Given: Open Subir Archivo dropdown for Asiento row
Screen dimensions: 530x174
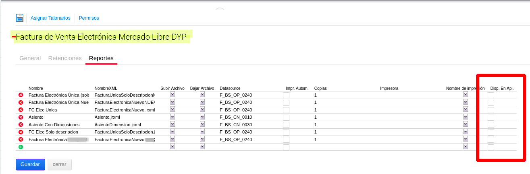Looking at the screenshot, I should point(173,117).
